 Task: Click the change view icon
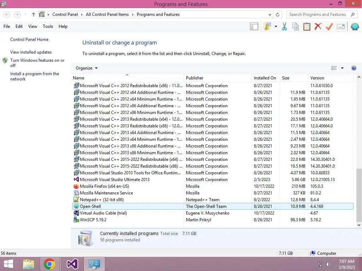click(334, 68)
